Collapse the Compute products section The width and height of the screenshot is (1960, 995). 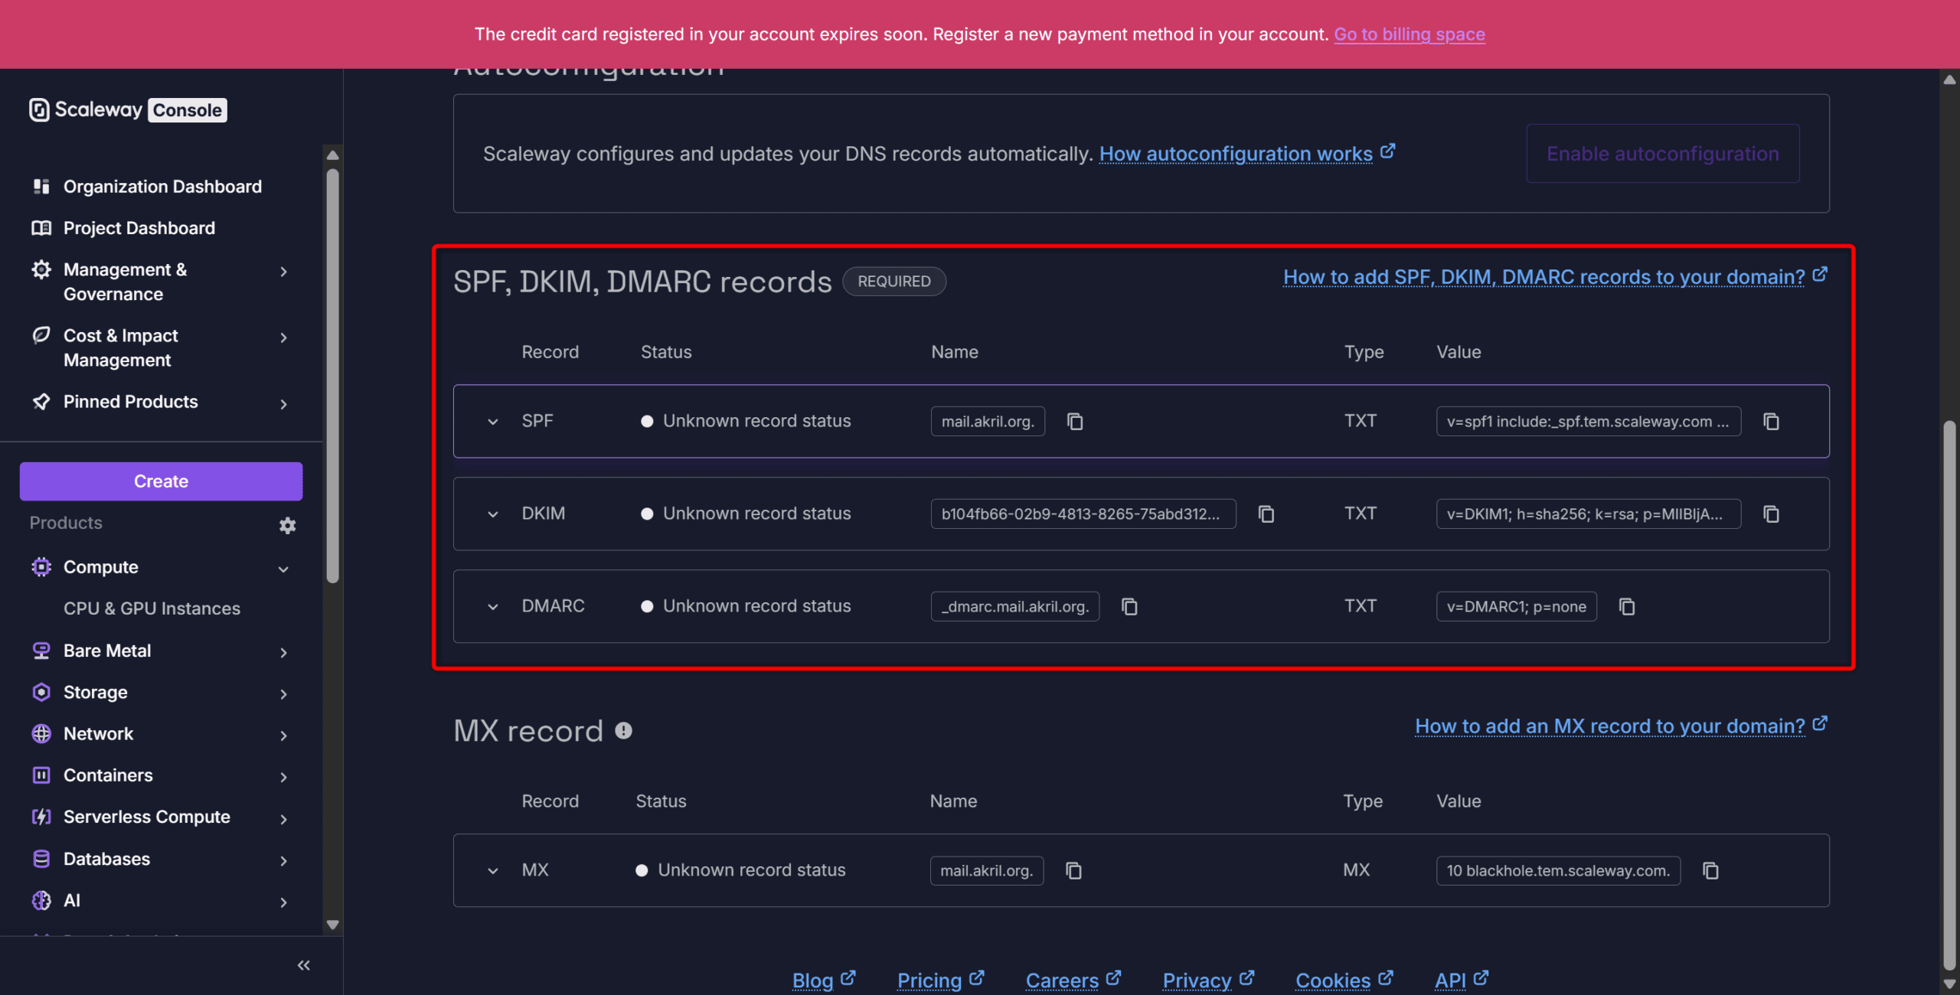[283, 569]
